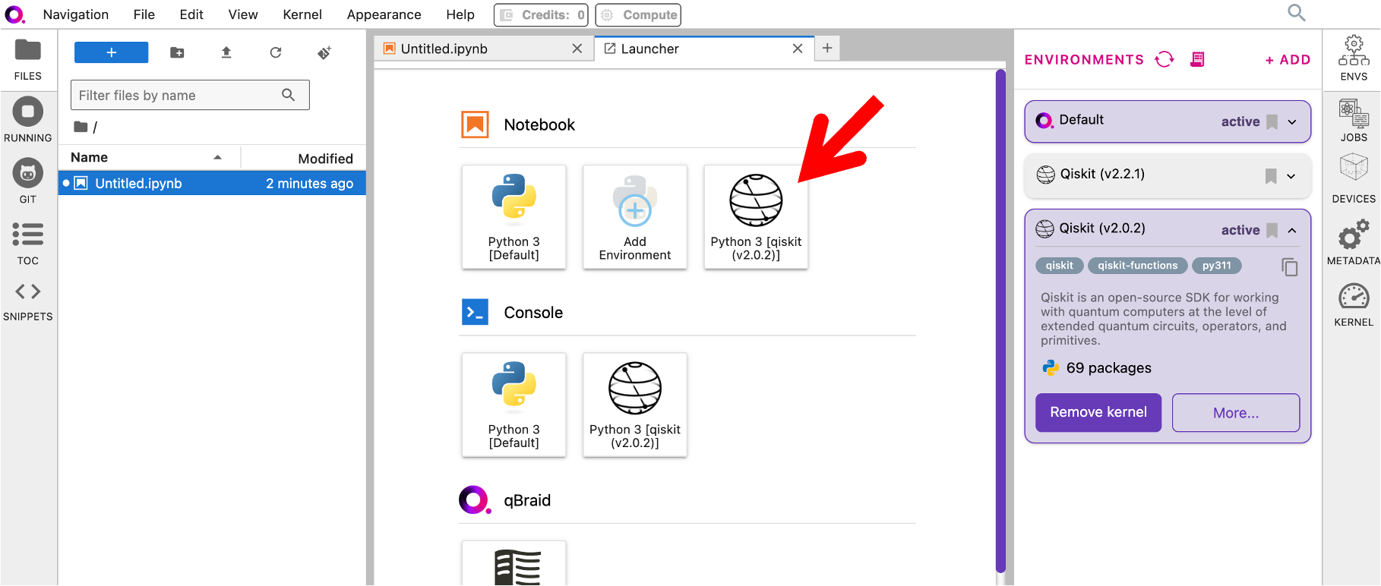
Task: Toggle bookmark on Qiskit (v2.0.2) environment
Action: [1272, 230]
